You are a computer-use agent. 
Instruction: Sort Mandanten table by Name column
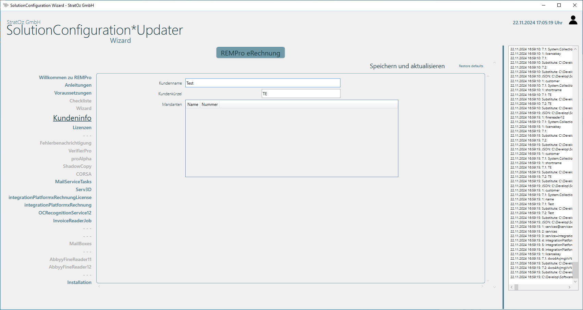point(193,104)
